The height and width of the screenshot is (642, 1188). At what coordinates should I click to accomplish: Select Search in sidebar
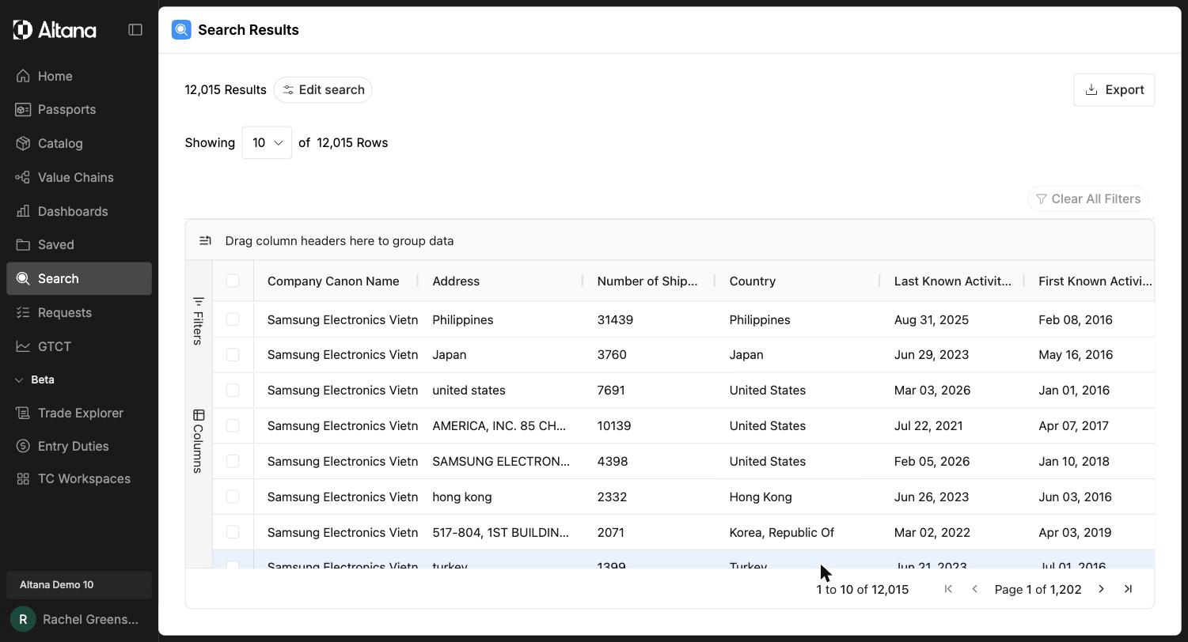click(x=79, y=278)
